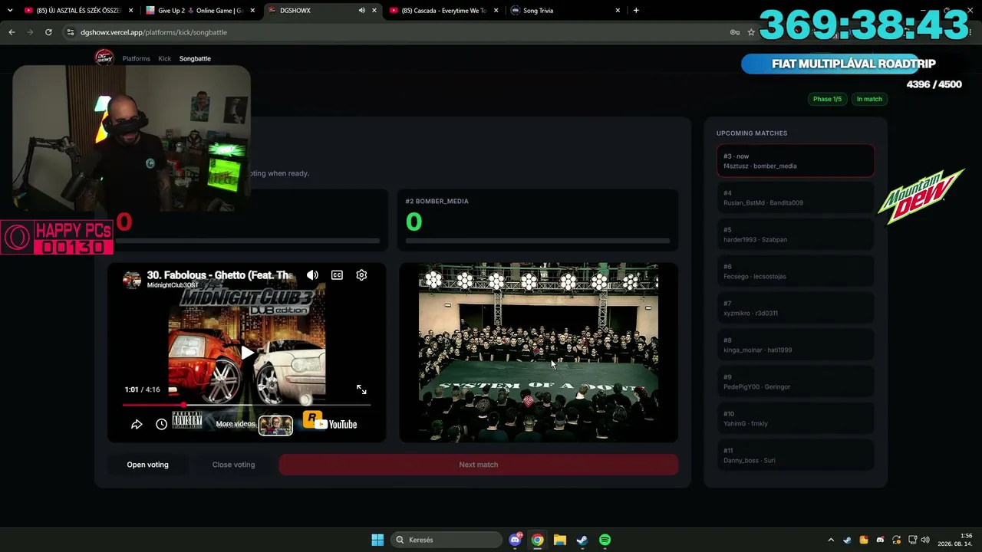The image size is (982, 552).
Task: Switch to the Give Up 2 Online Game tab
Action: pyautogui.click(x=200, y=11)
